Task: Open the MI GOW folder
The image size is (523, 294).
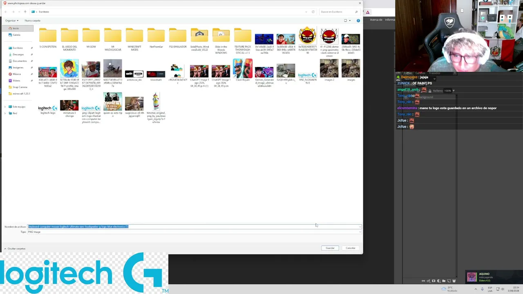Action: click(x=91, y=39)
